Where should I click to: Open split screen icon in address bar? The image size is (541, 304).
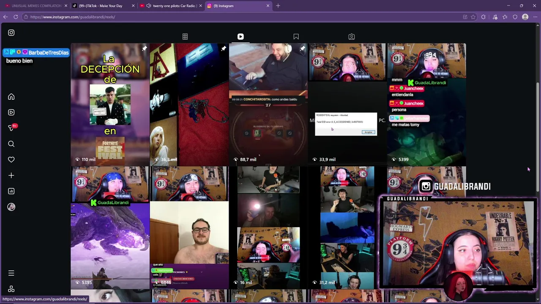pos(465,17)
